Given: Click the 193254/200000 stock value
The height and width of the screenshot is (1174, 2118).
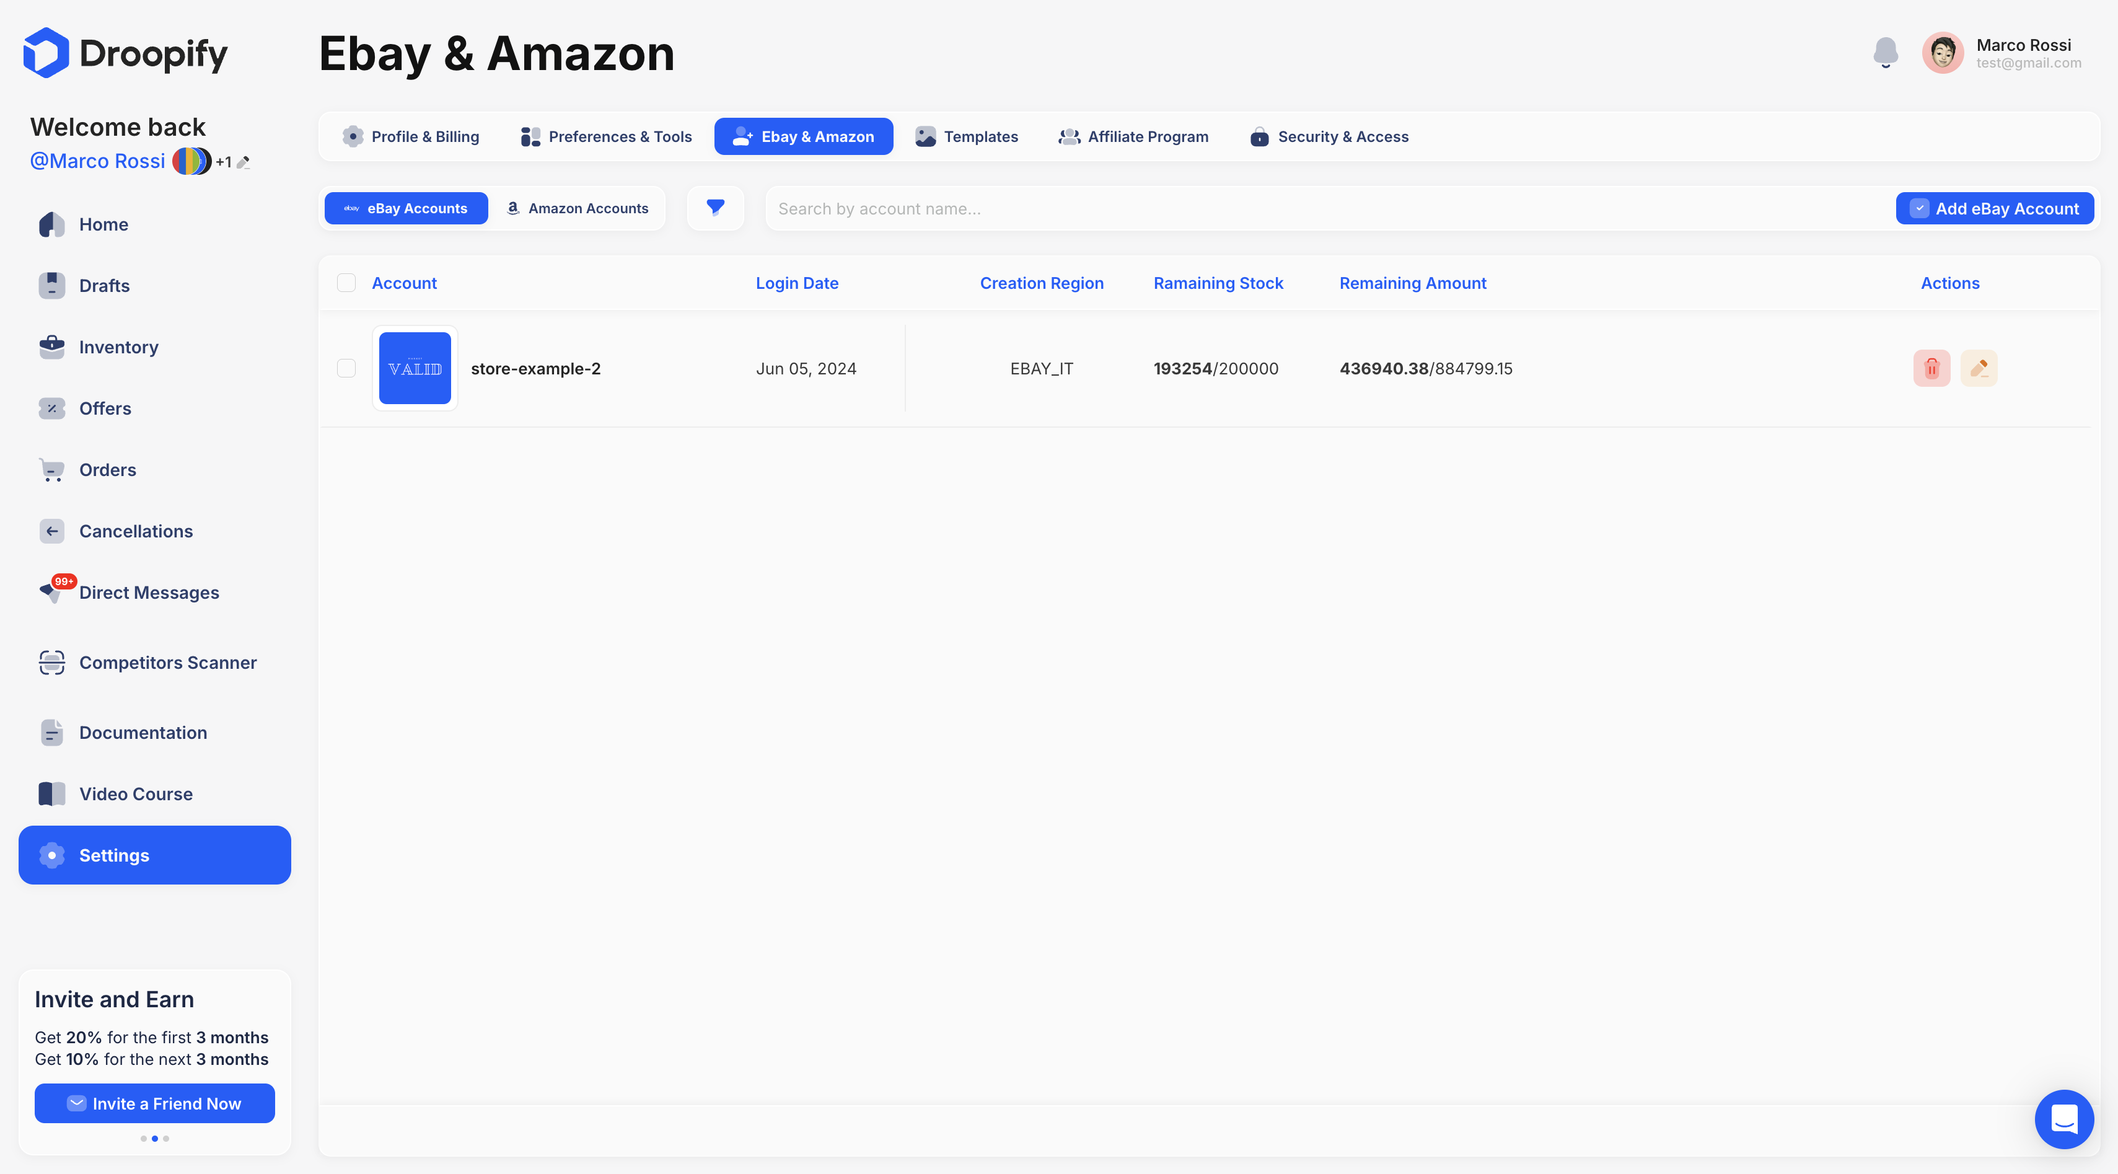Looking at the screenshot, I should coord(1216,369).
